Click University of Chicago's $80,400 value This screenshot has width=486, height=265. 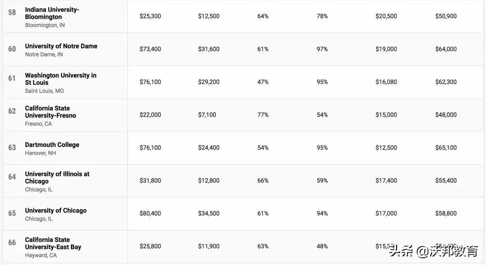(150, 213)
